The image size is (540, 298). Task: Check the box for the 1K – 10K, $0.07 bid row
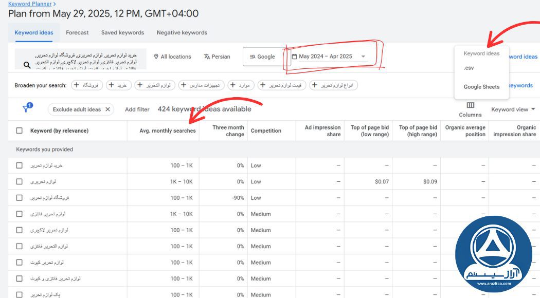pos(20,181)
